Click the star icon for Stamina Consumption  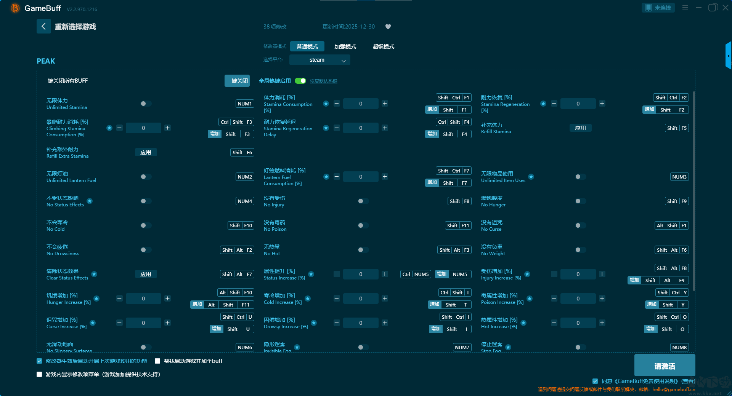click(326, 104)
